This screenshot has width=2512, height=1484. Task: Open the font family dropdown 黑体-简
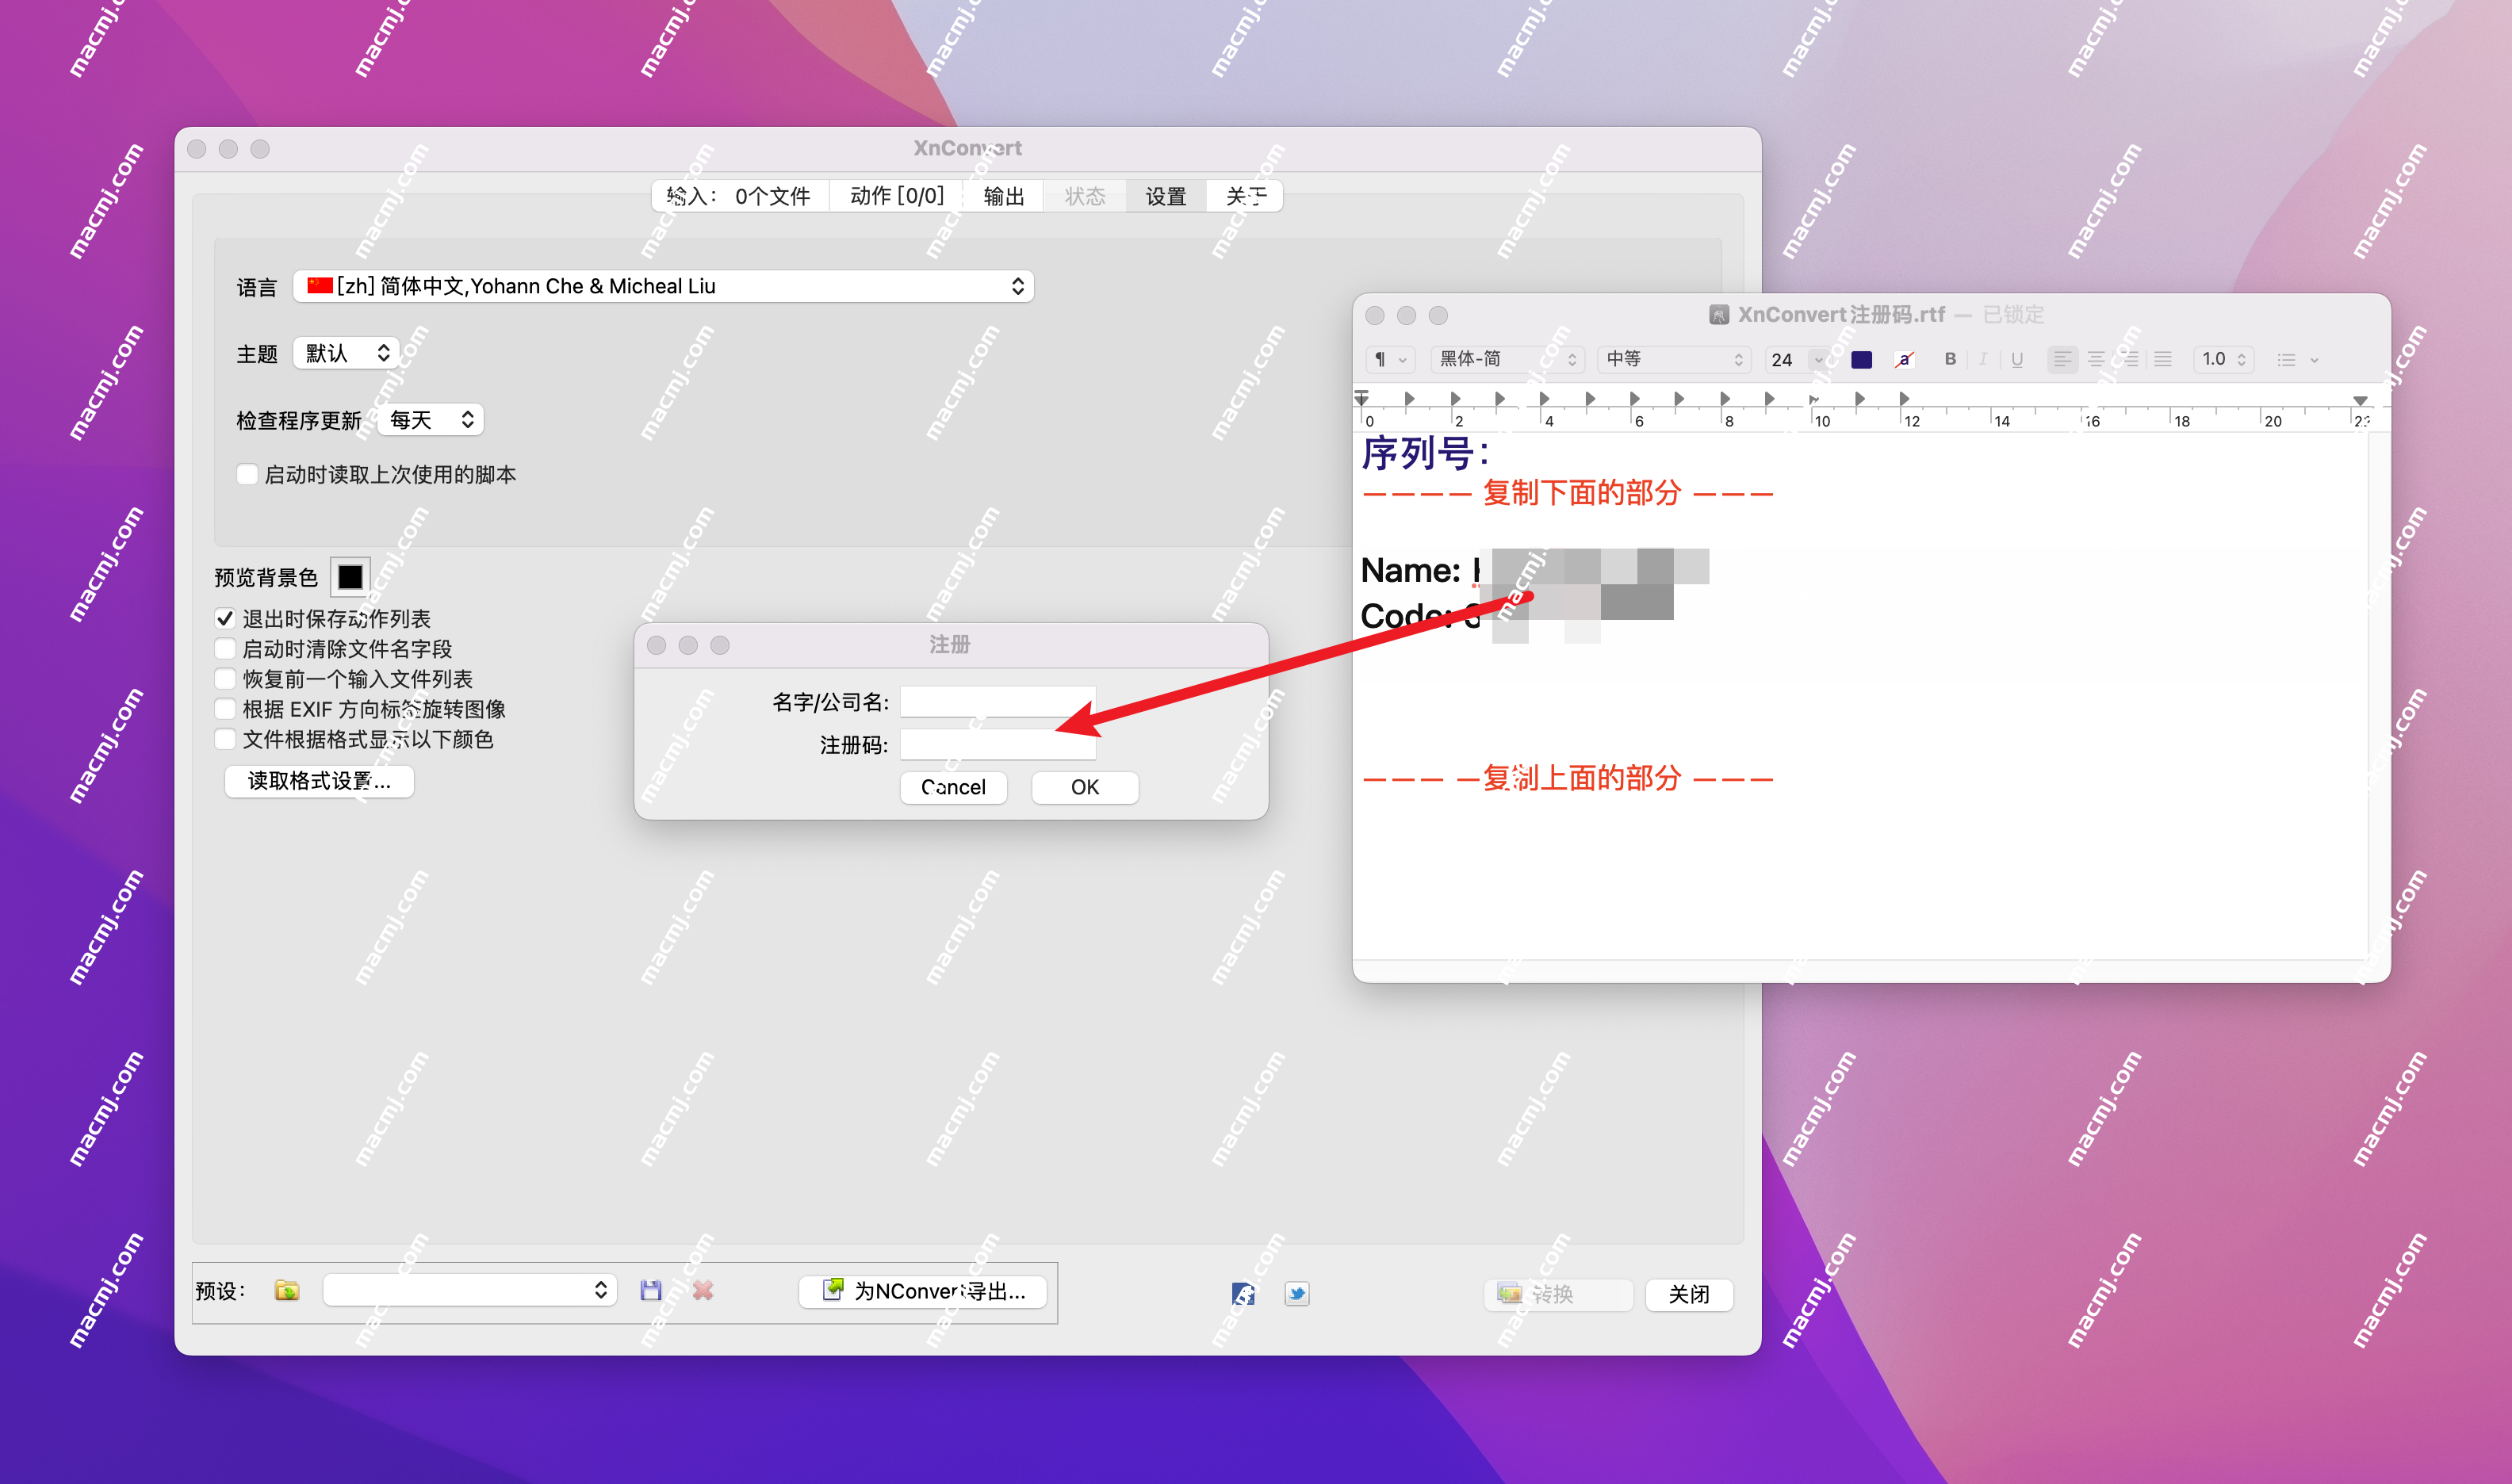(1508, 359)
